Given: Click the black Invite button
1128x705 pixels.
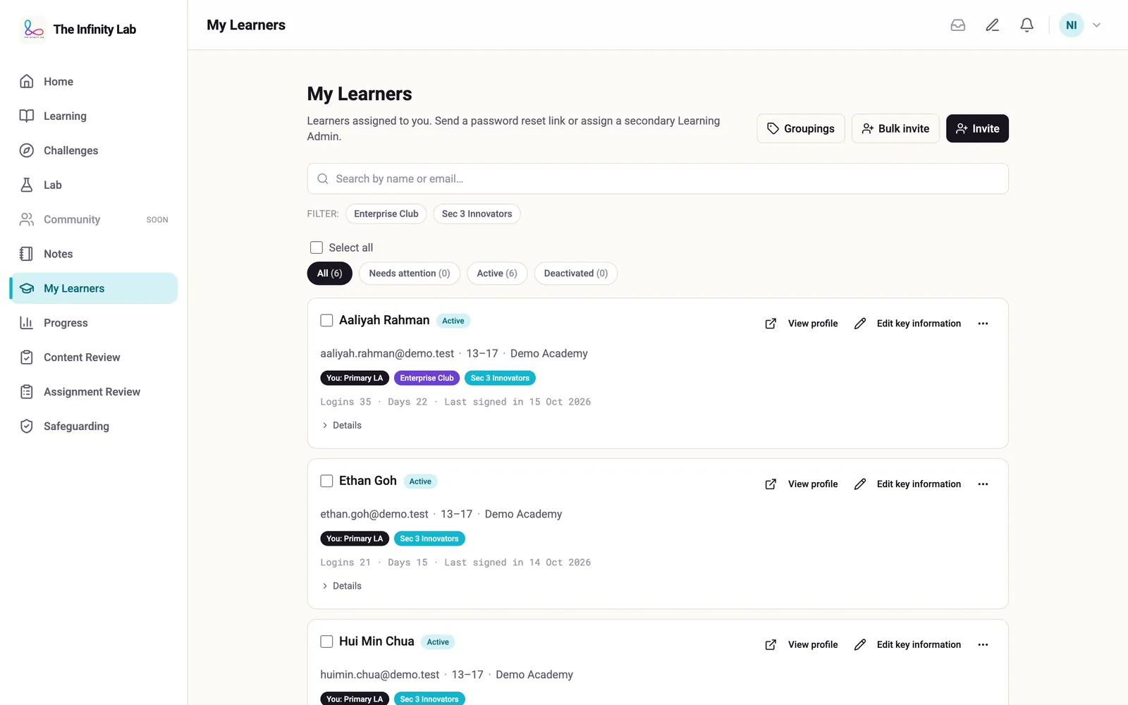Looking at the screenshot, I should [977, 128].
